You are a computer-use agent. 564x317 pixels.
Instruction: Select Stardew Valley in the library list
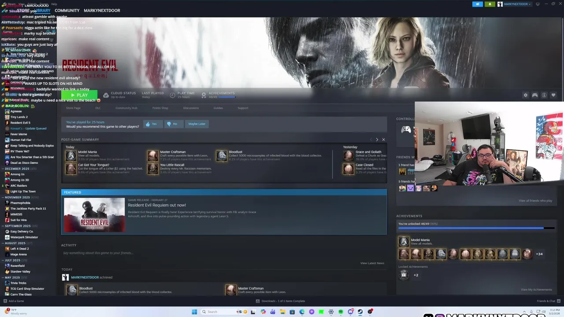pos(20,272)
